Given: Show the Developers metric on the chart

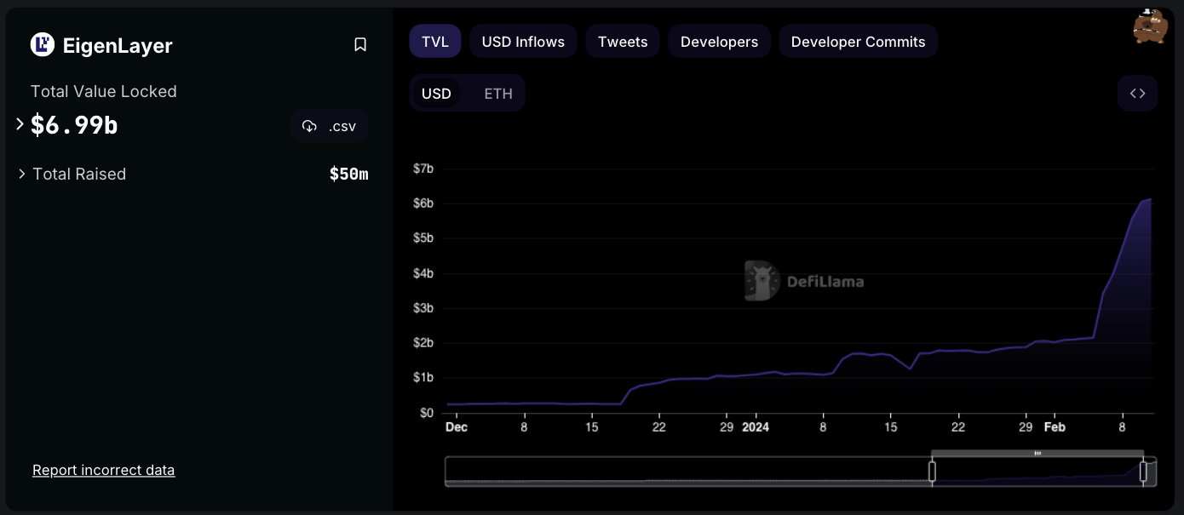Looking at the screenshot, I should pos(719,42).
